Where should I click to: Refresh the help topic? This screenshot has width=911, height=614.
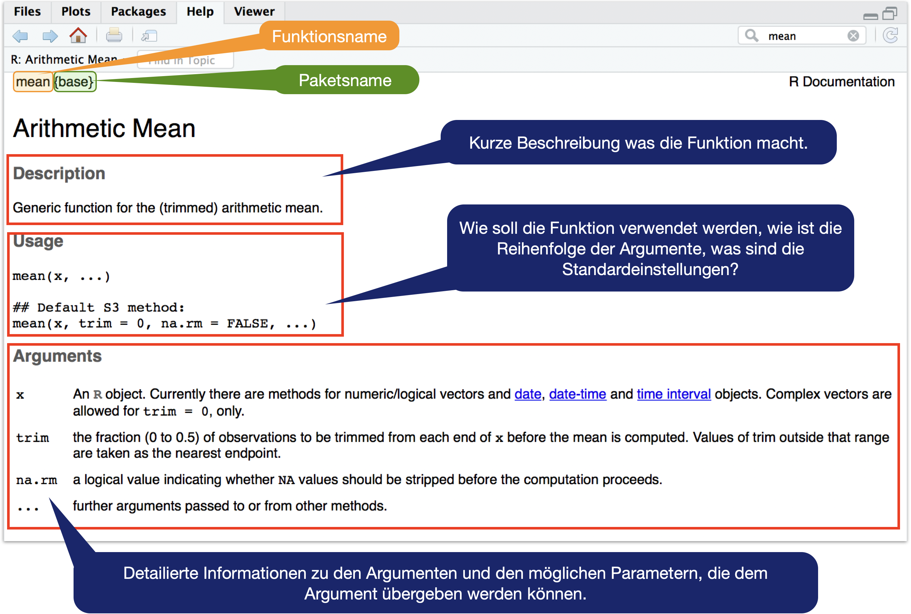pos(891,35)
